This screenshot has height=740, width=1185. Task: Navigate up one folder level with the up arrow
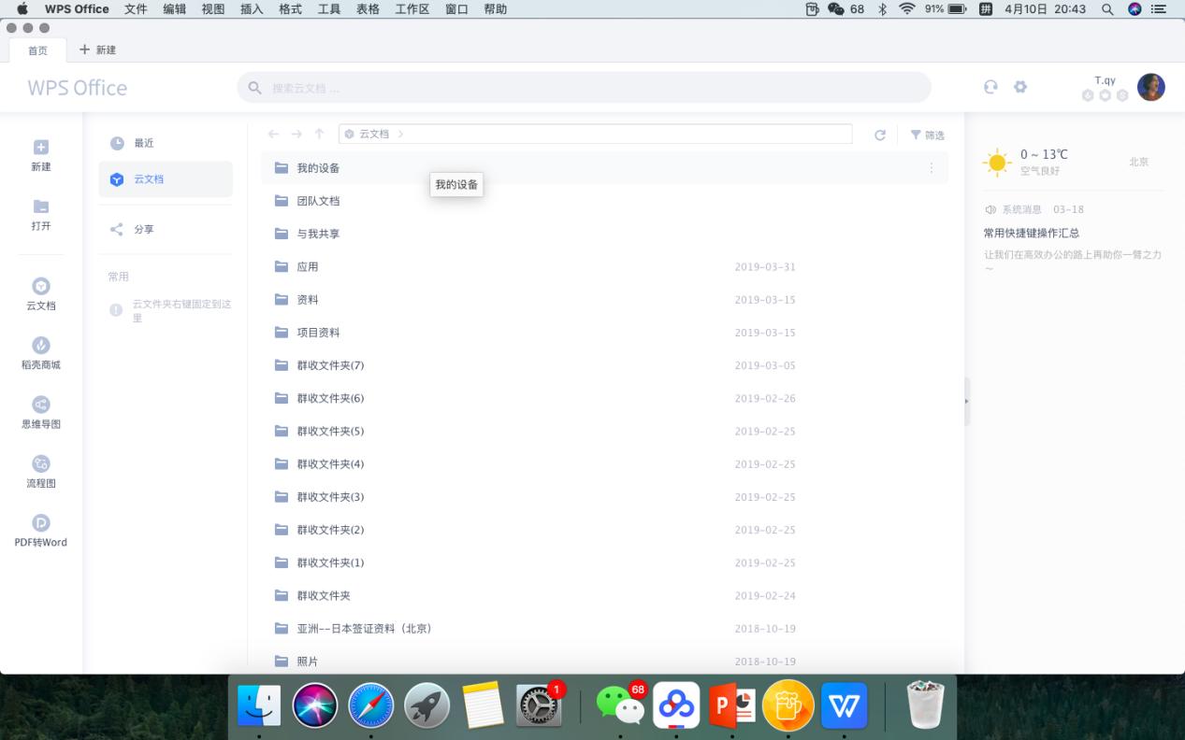pyautogui.click(x=319, y=134)
